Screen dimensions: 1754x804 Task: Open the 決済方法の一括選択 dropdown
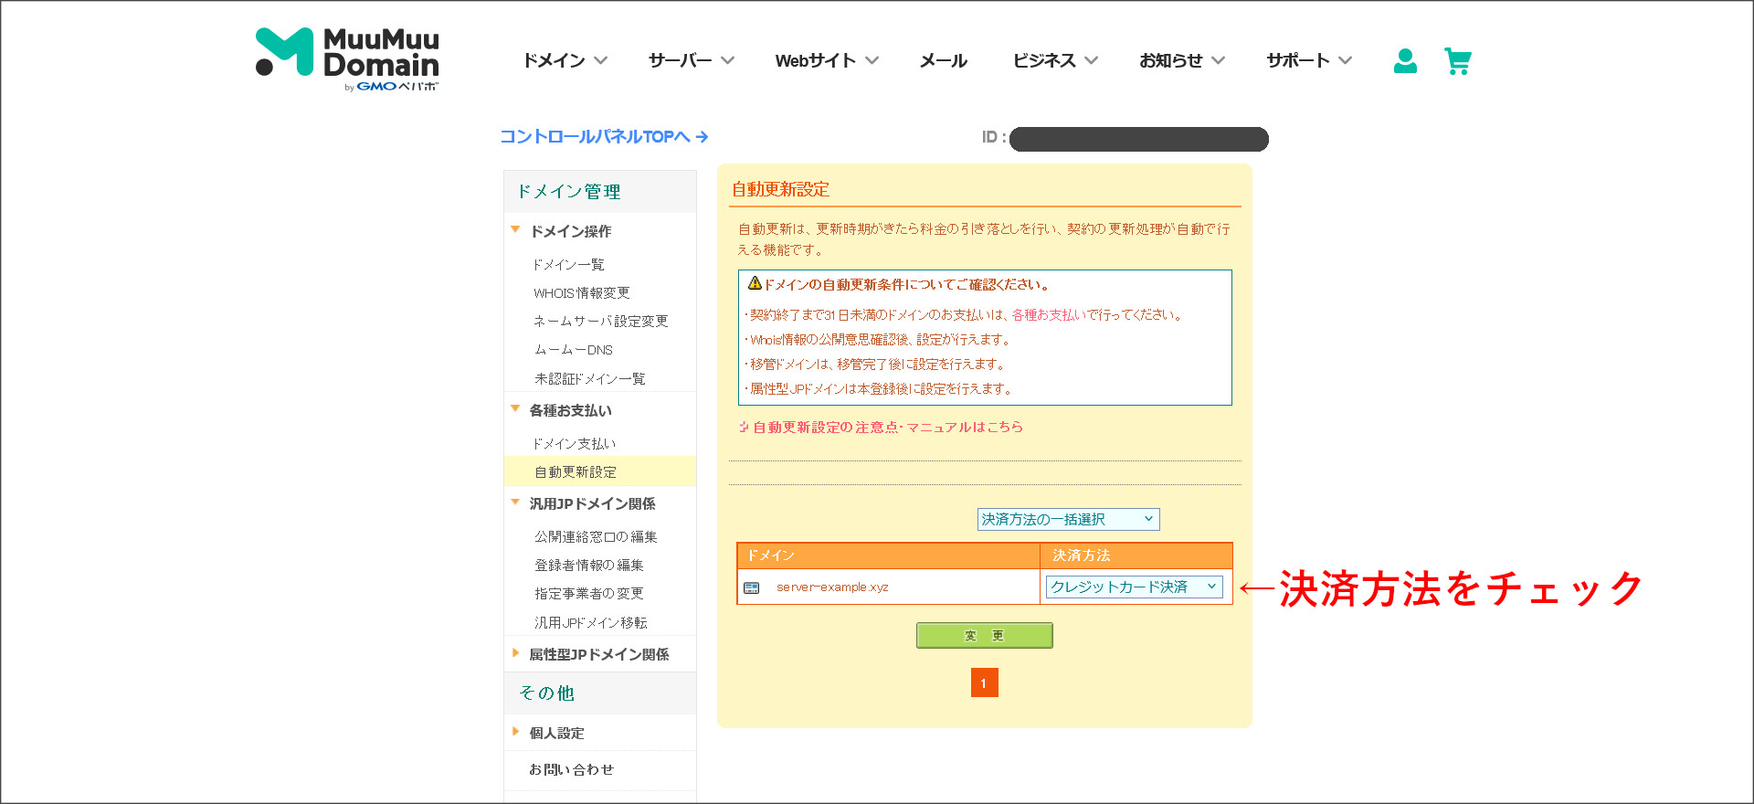[1068, 519]
